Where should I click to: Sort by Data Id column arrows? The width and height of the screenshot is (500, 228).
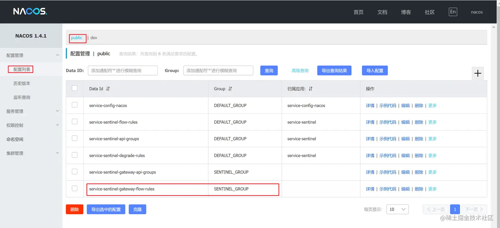point(108,89)
